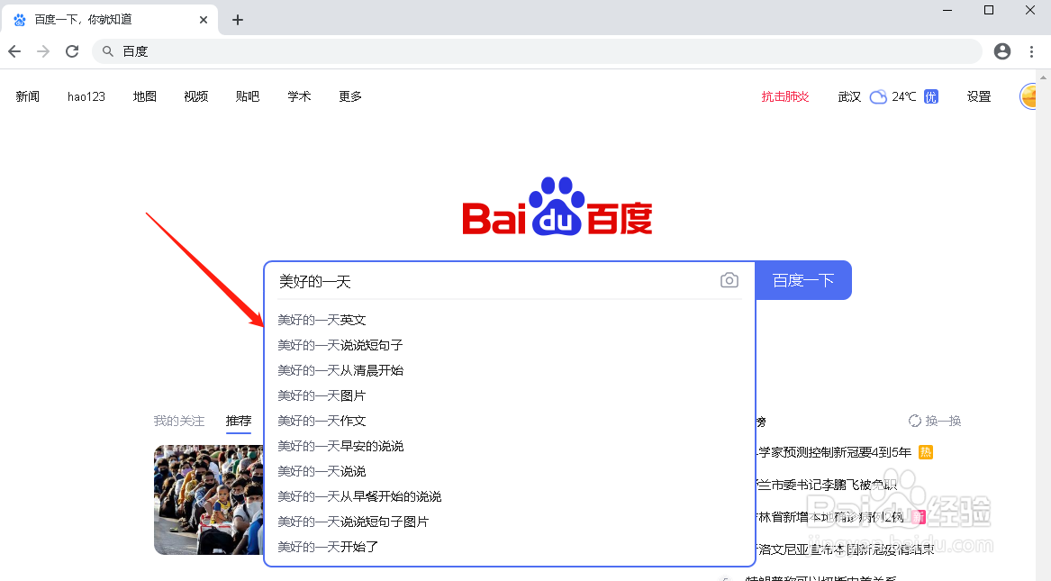Select suggestion 美好的一天作文
Screen dimensions: 1051x581
322,421
